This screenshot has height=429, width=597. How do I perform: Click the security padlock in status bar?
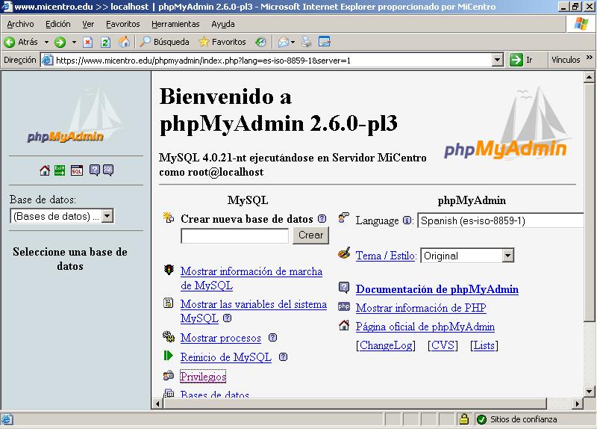click(x=463, y=419)
